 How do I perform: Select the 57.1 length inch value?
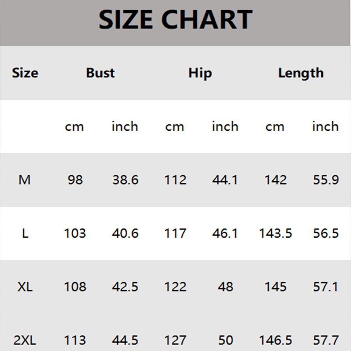pyautogui.click(x=326, y=287)
